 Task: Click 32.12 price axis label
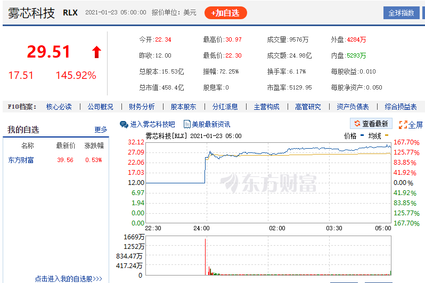click(x=136, y=142)
